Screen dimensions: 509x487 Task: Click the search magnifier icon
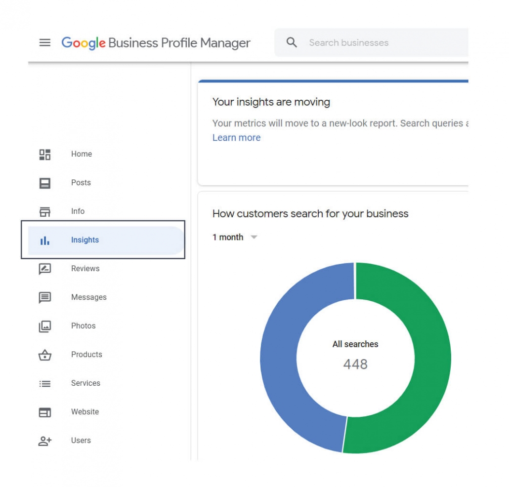(x=292, y=42)
